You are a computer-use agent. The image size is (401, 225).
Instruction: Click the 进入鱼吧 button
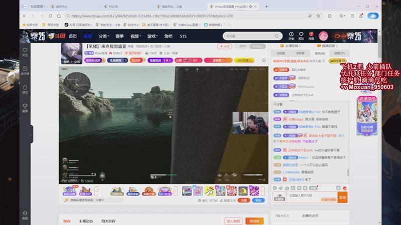click(x=233, y=221)
